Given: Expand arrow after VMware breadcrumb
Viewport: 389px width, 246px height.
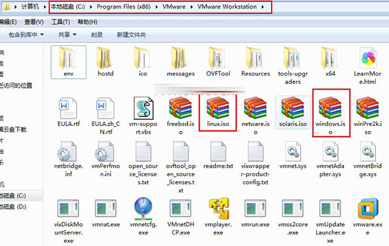Looking at the screenshot, I should [x=191, y=7].
